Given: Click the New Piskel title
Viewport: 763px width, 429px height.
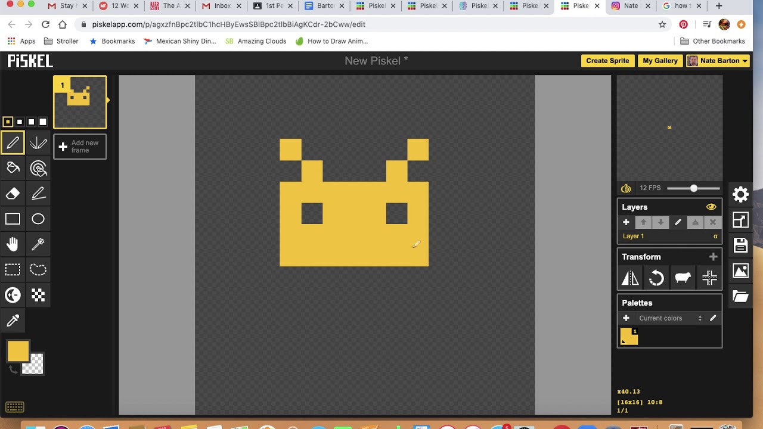Looking at the screenshot, I should pos(376,61).
